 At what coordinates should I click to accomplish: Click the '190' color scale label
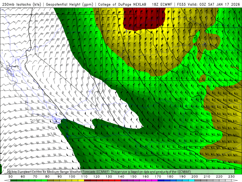point(182,177)
